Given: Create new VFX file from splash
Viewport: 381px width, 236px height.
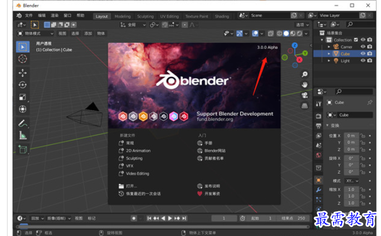Looking at the screenshot, I should click(x=126, y=166).
